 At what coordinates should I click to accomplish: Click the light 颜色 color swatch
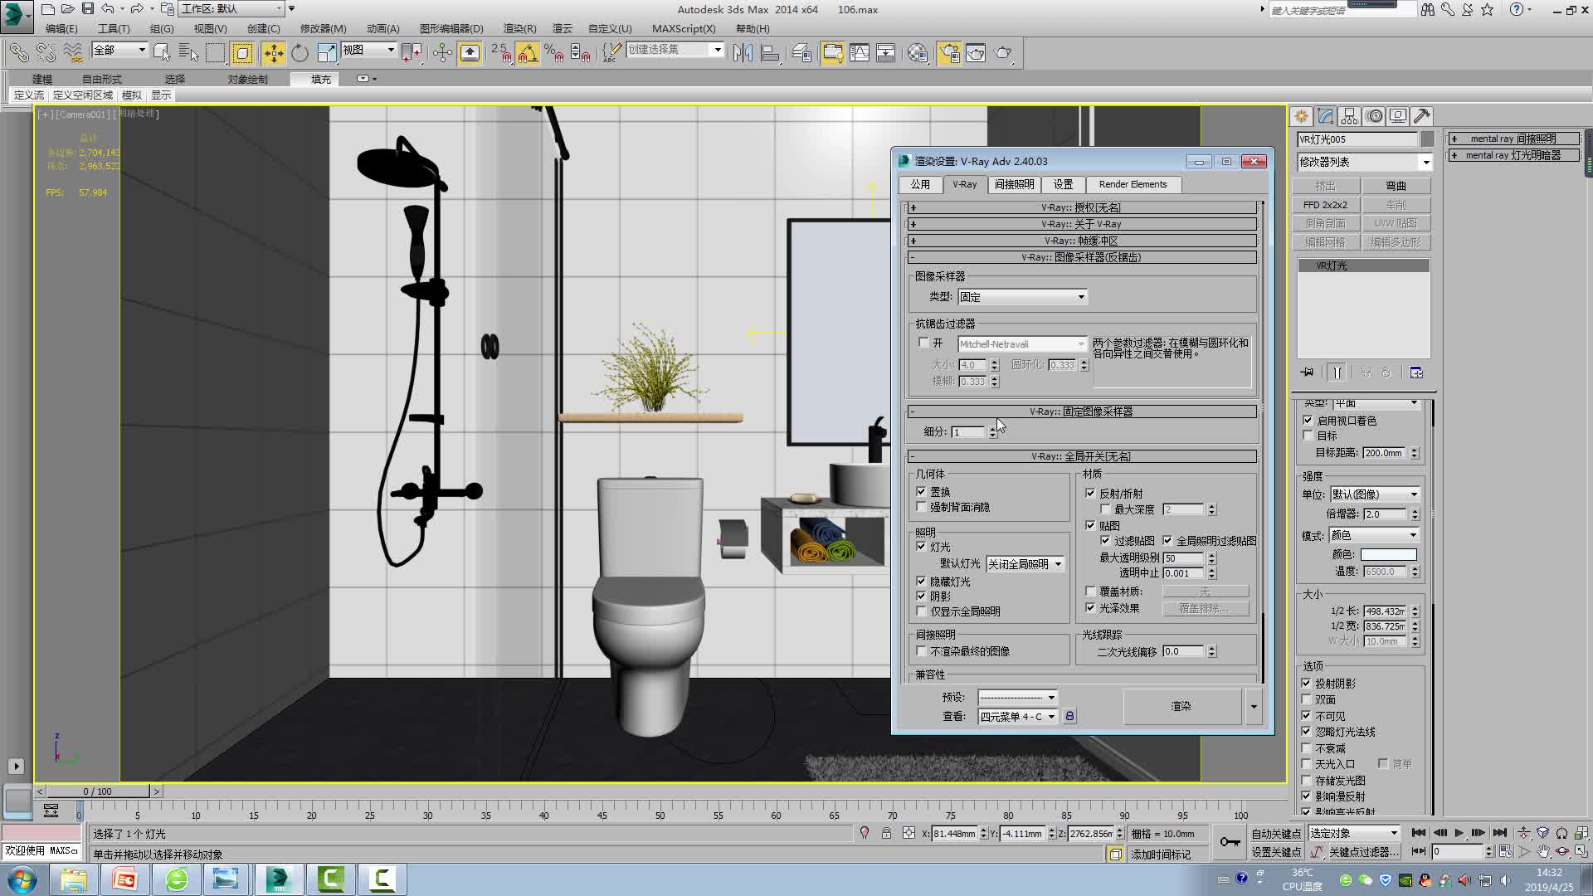[x=1388, y=554]
